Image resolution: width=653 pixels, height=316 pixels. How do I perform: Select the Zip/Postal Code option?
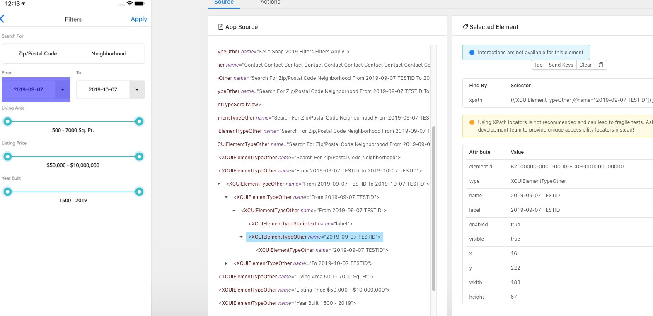pos(38,53)
